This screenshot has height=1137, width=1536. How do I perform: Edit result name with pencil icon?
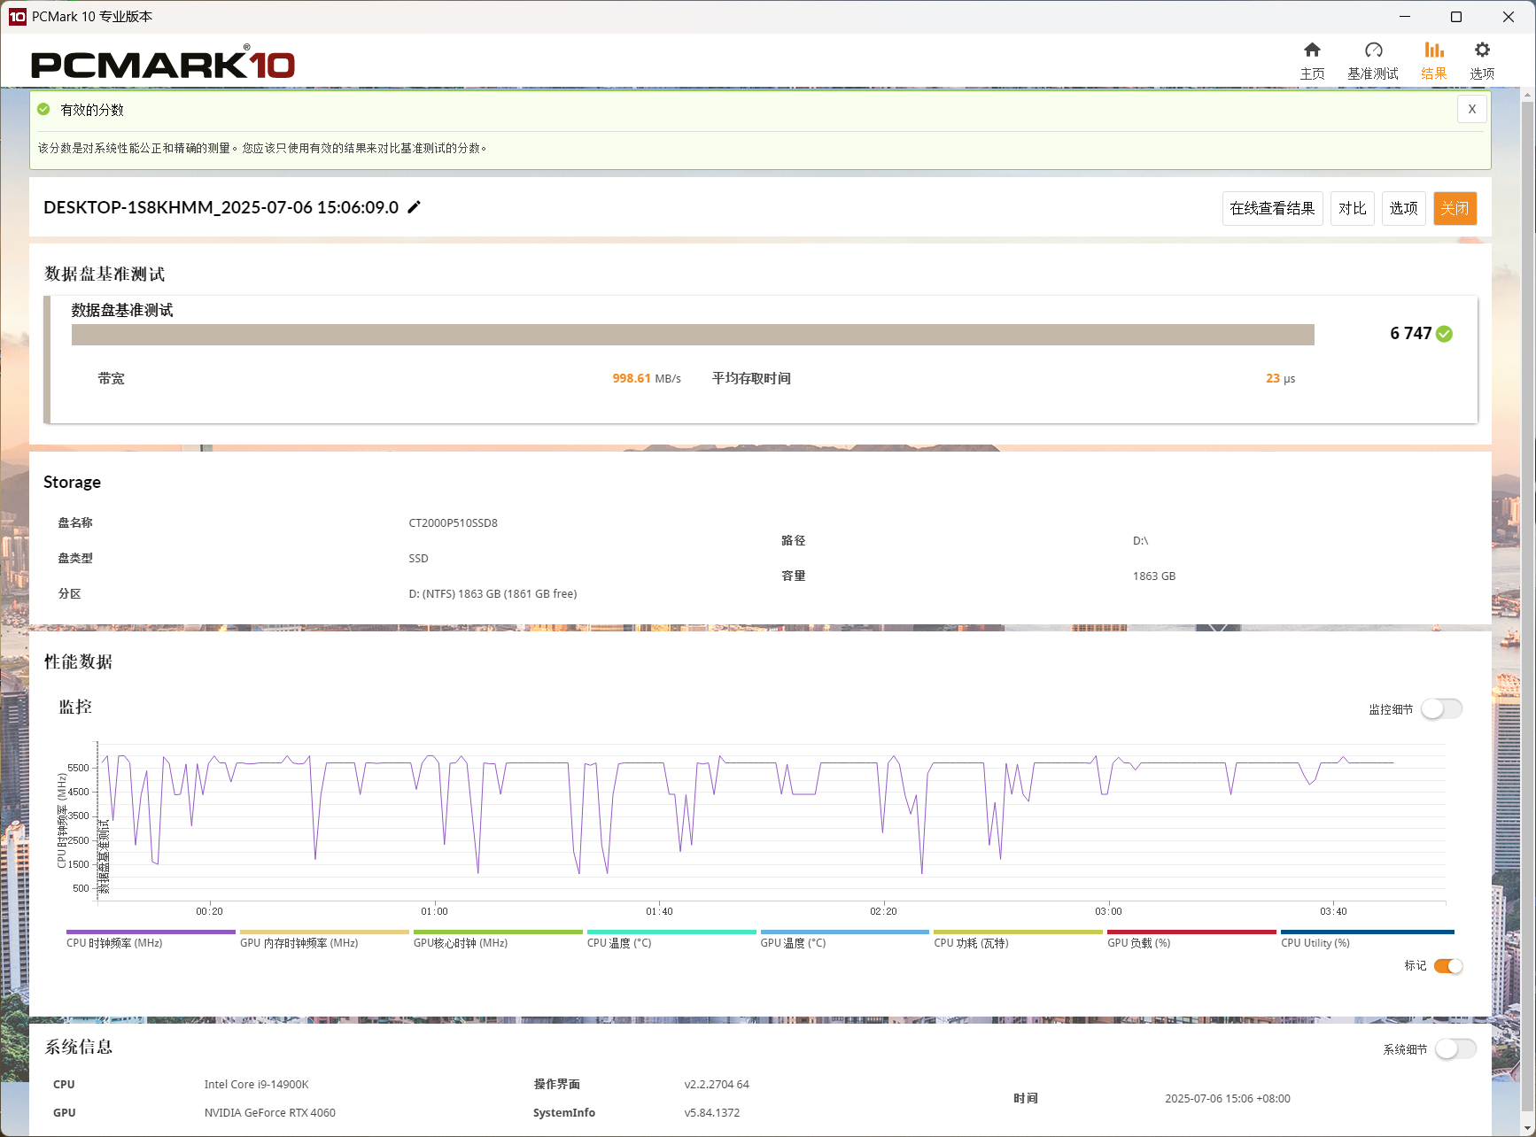click(x=414, y=207)
